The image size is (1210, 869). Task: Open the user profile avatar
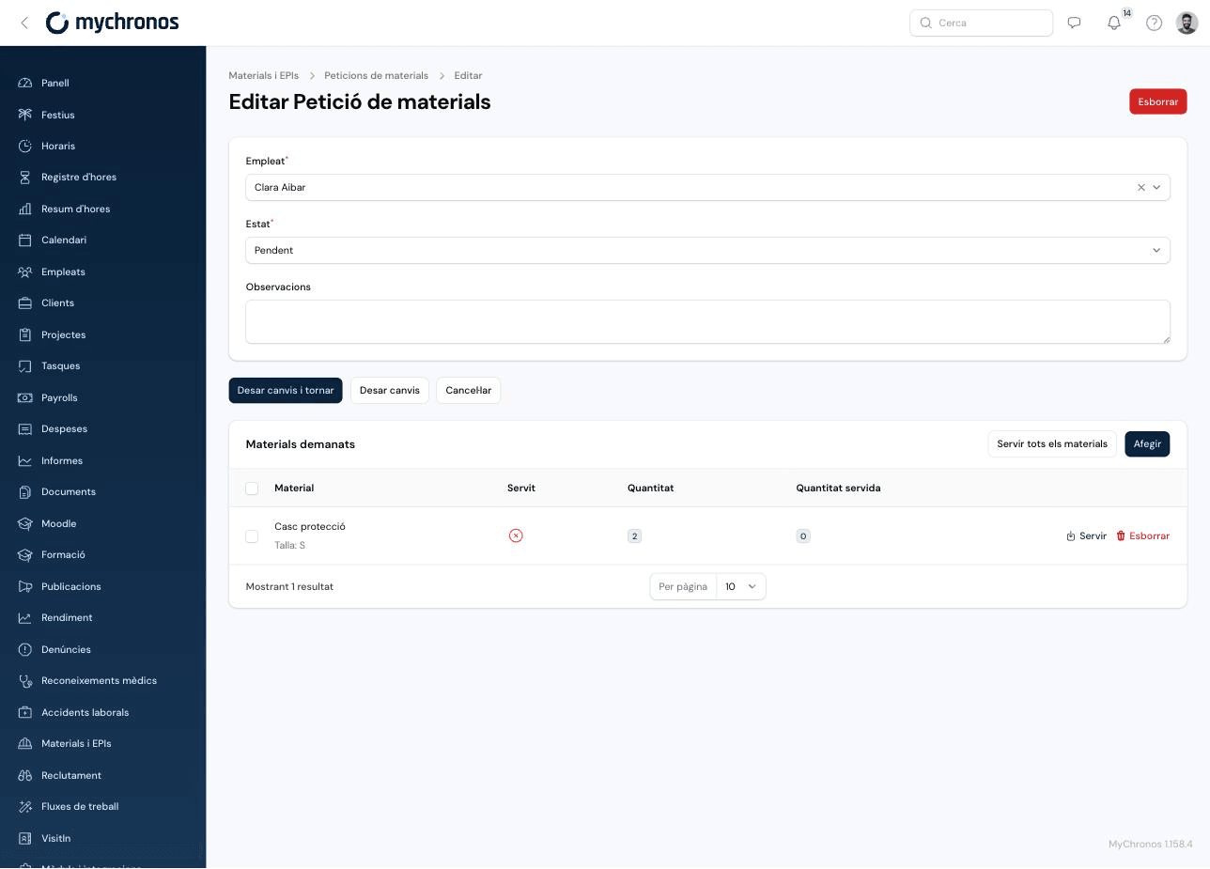coord(1187,23)
